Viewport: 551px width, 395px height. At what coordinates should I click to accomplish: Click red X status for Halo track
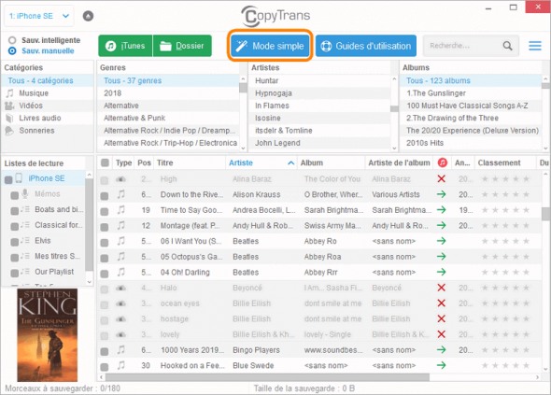(442, 288)
